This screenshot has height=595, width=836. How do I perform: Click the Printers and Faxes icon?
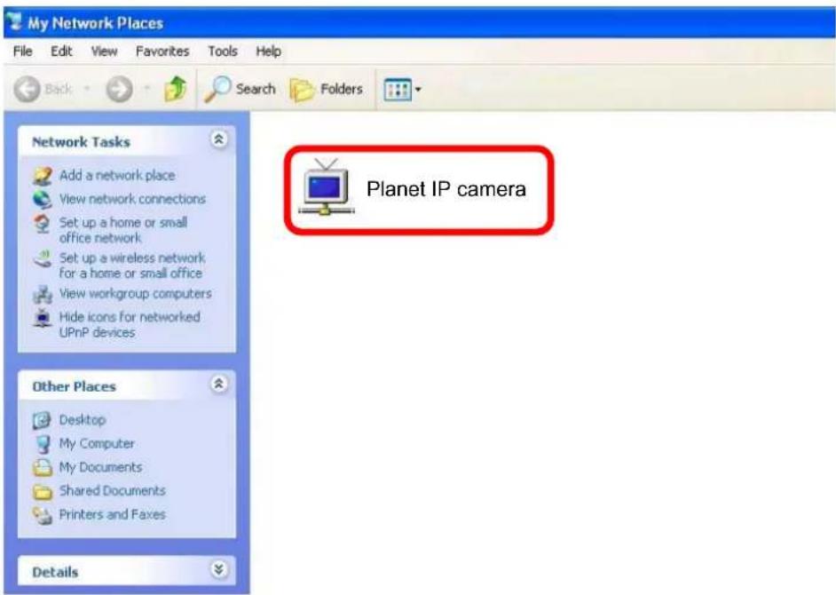click(x=43, y=515)
